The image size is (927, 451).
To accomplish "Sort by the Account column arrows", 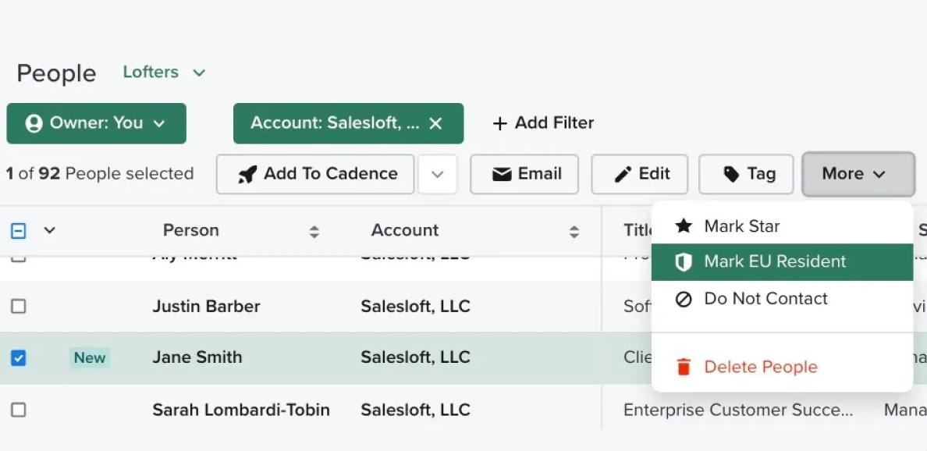I will pyautogui.click(x=574, y=232).
